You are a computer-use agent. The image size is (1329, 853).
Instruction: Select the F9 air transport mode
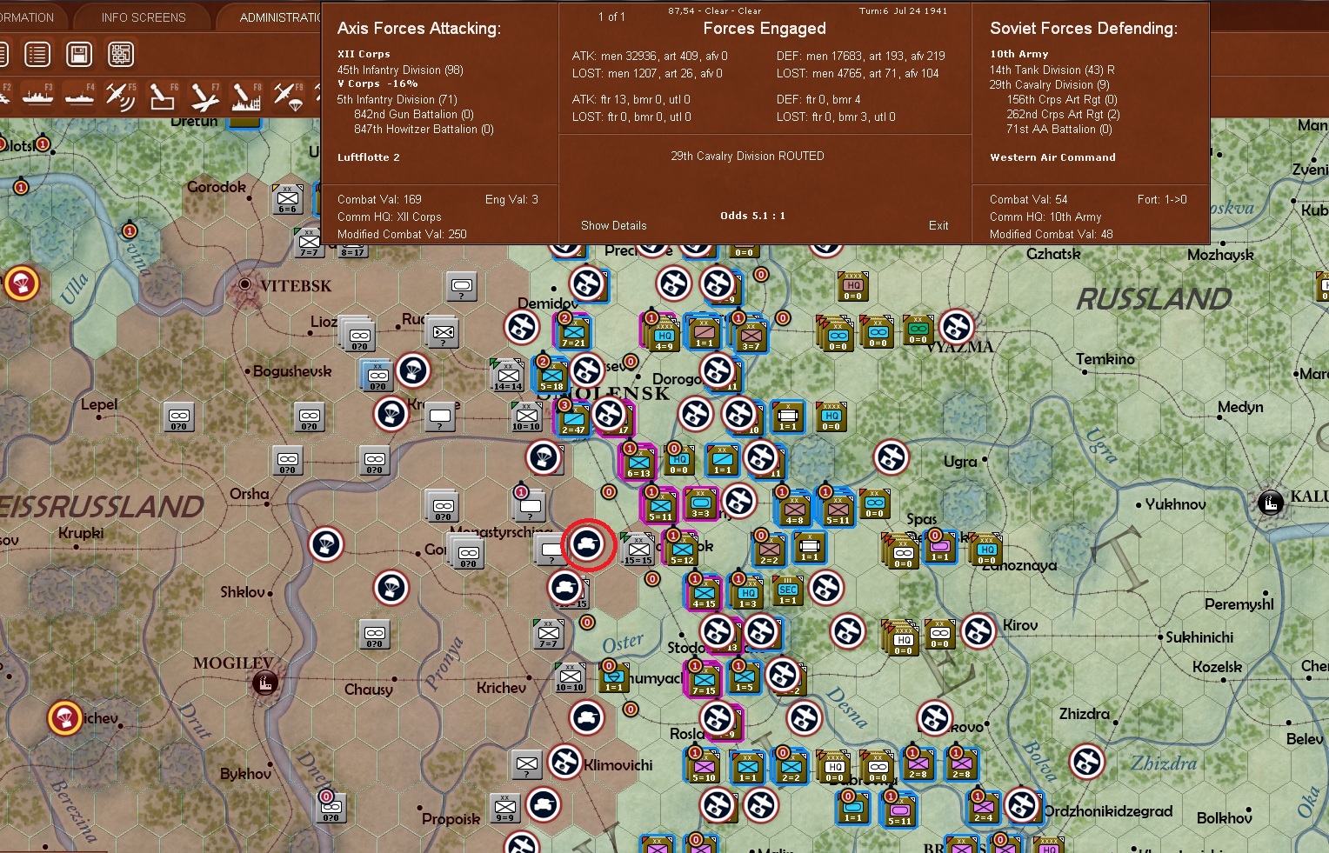pyautogui.click(x=288, y=96)
